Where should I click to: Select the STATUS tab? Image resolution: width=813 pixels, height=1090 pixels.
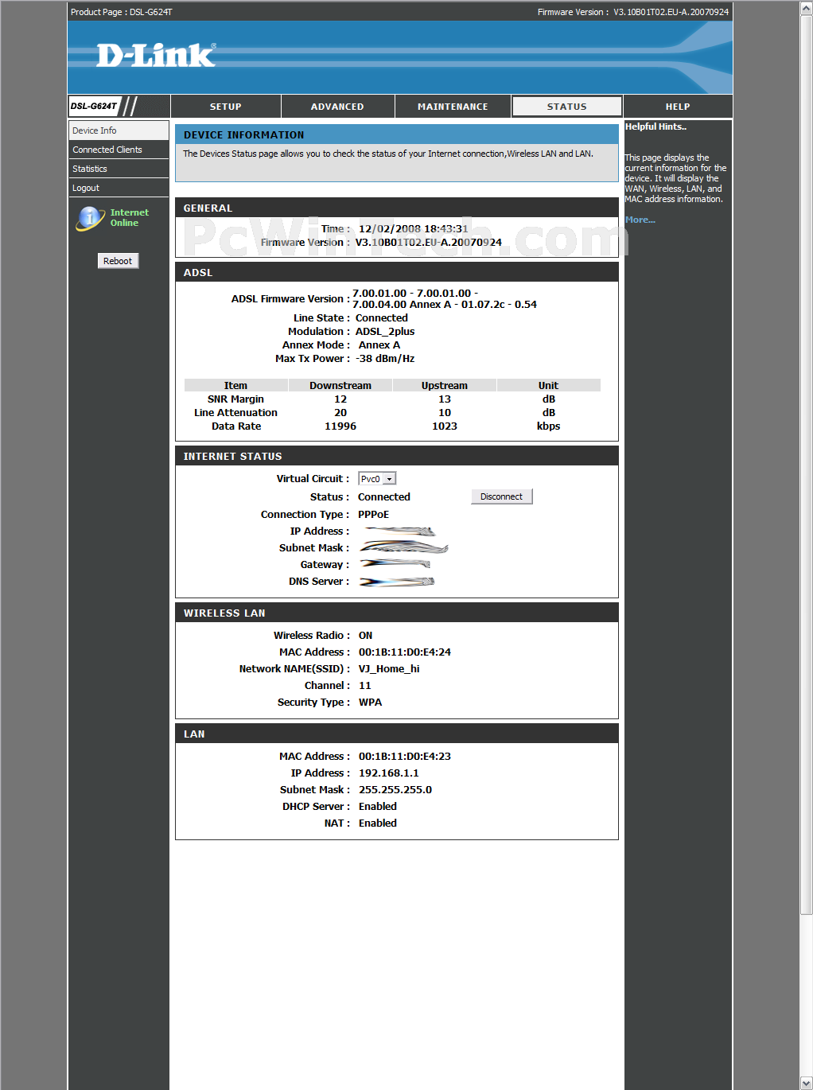(566, 107)
